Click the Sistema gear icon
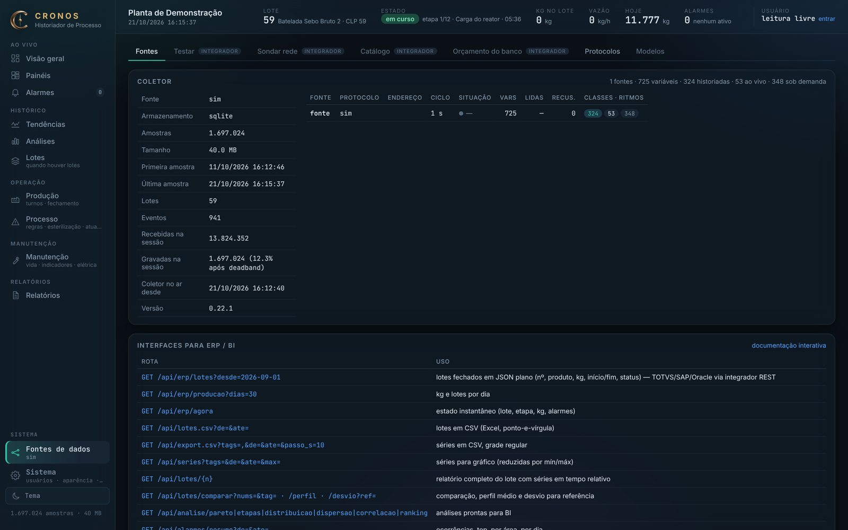Viewport: 848px width, 530px height. coord(15,475)
